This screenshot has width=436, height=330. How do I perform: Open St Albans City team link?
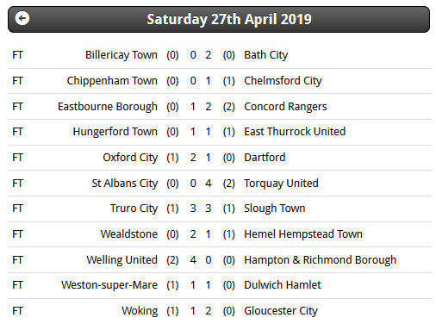pos(125,184)
